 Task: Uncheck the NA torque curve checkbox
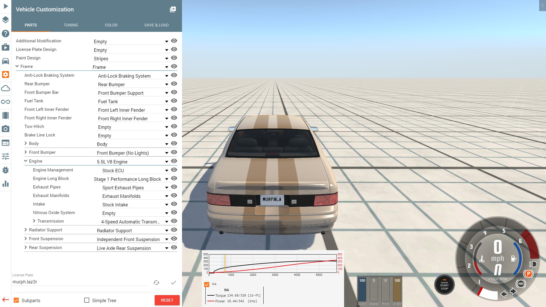click(207, 285)
